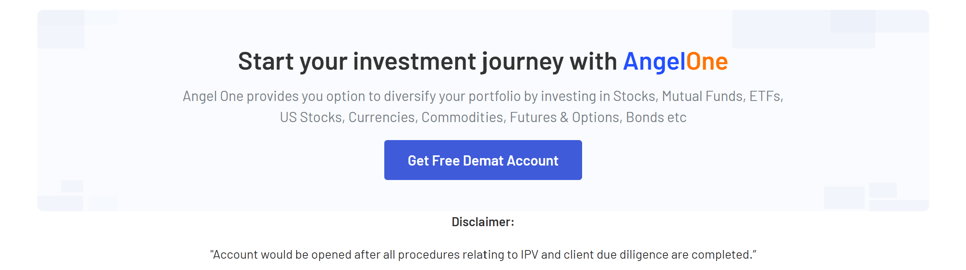Click 'US Stocks' in the second description line

point(311,117)
